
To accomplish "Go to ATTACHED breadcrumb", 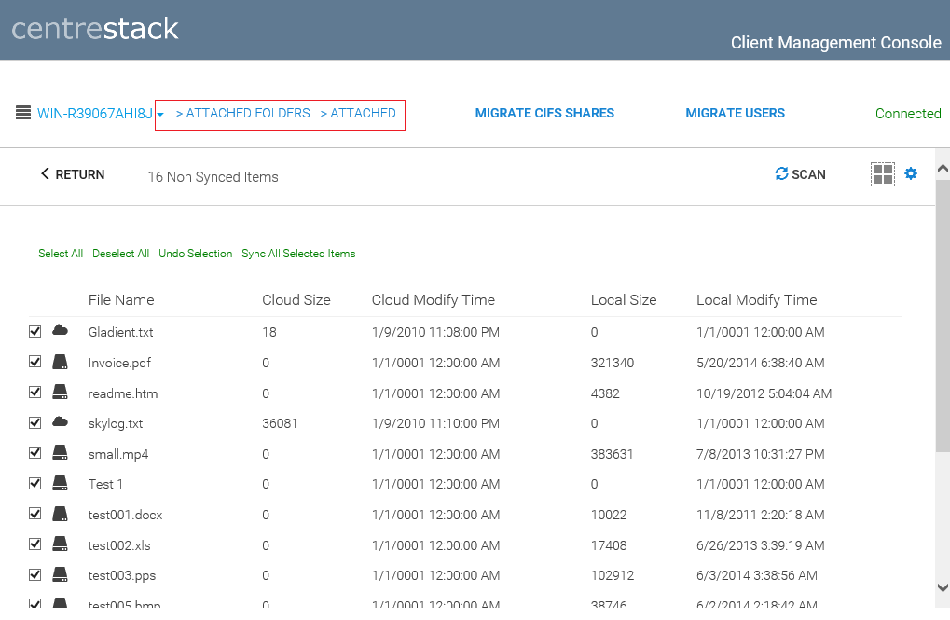I will pyautogui.click(x=363, y=114).
